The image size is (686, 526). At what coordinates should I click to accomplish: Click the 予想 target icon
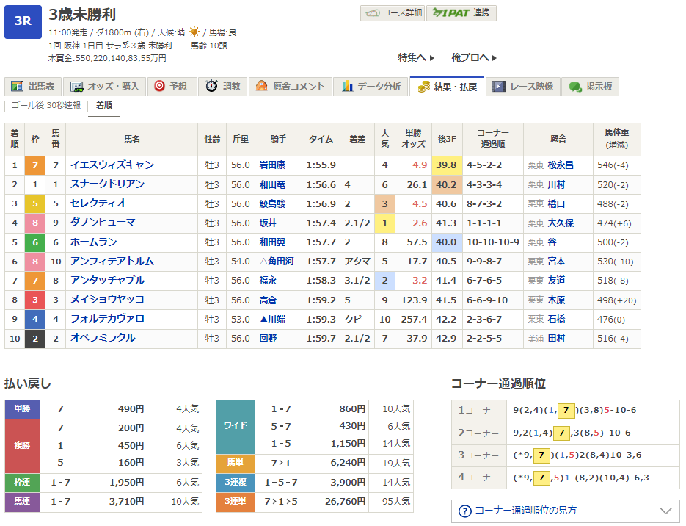tap(159, 87)
